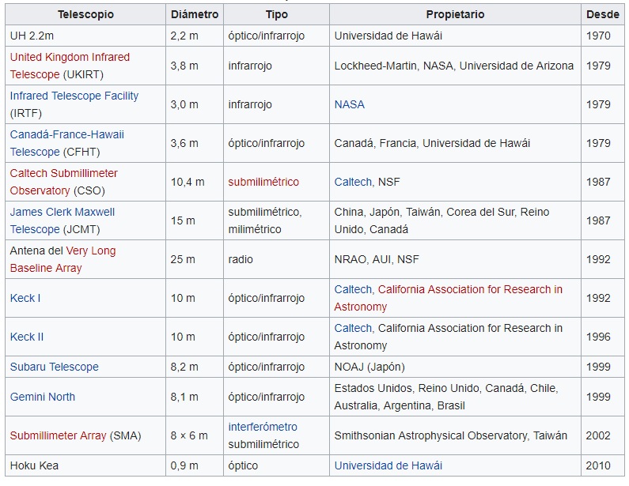The image size is (629, 486).
Task: Click 1992 in the Keck I row
Action: point(603,298)
